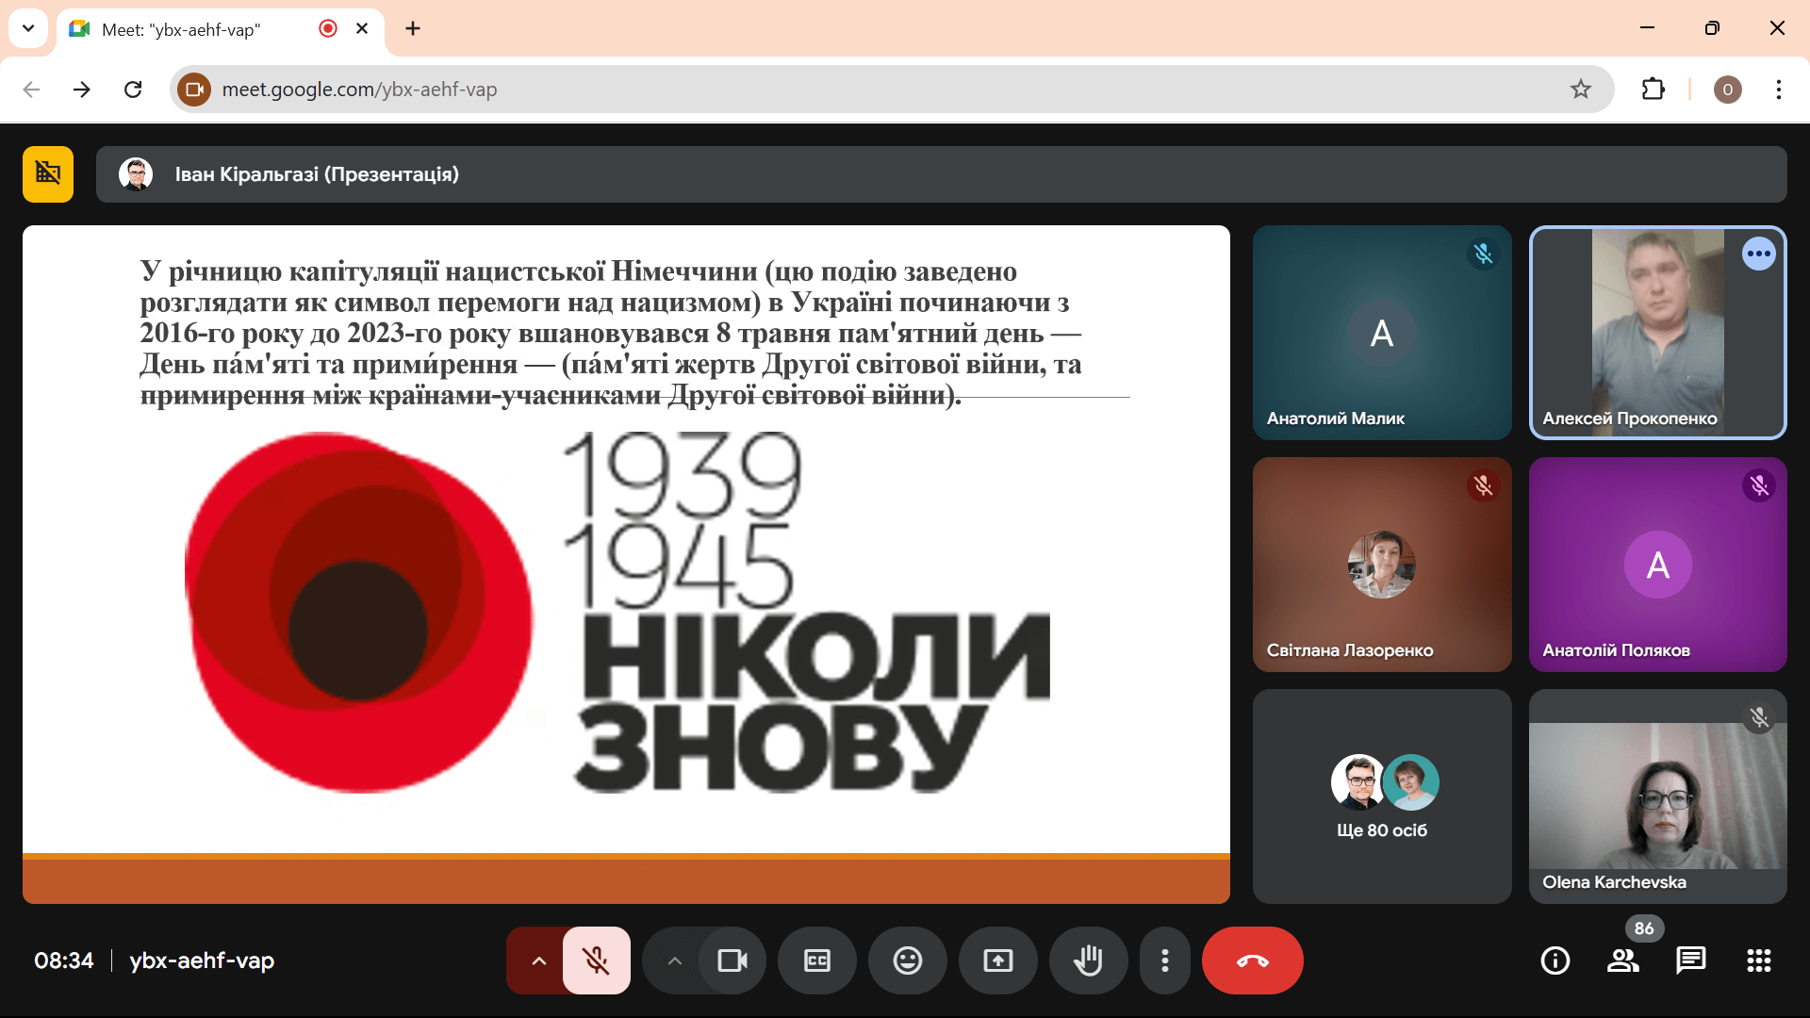Screen dimensions: 1810x1018
Task: Open the chat with everyone icon
Action: click(x=1691, y=961)
